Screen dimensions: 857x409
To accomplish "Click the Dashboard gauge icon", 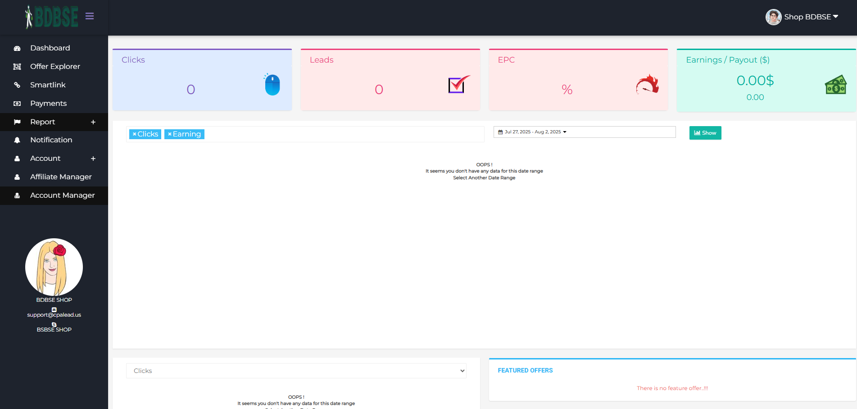I will click(x=17, y=48).
